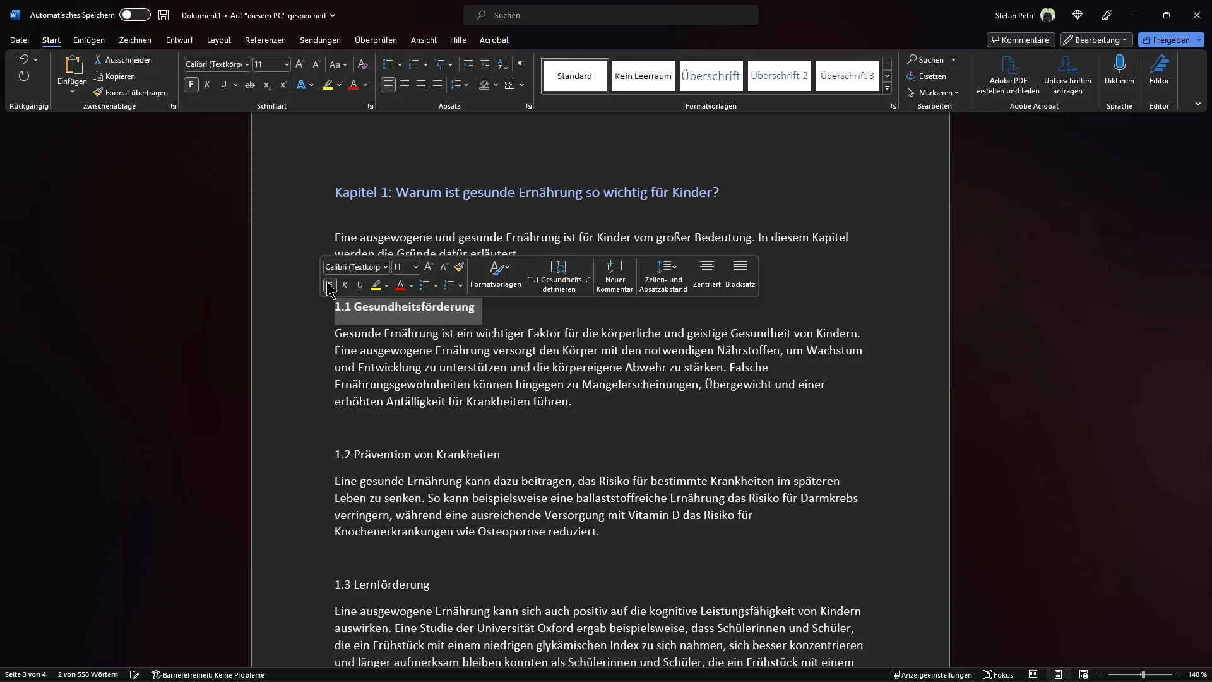The image size is (1212, 682).
Task: Click the Kommentare button
Action: (x=1021, y=40)
